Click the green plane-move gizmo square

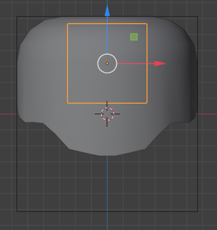tap(134, 37)
